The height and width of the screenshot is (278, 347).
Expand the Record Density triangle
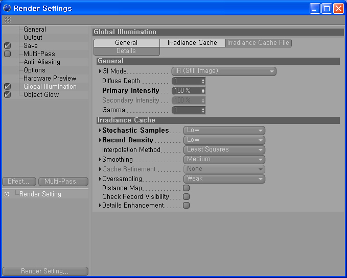tap(100, 140)
